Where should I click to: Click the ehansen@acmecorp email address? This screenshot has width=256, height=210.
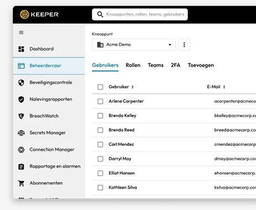pos(235,173)
